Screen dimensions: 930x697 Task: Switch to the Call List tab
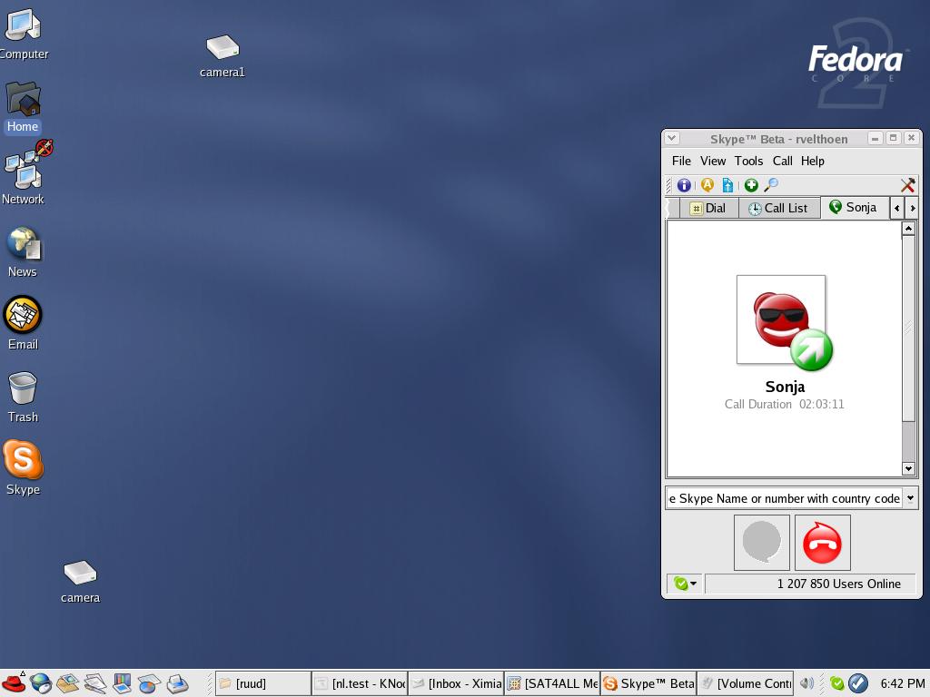[x=779, y=208]
